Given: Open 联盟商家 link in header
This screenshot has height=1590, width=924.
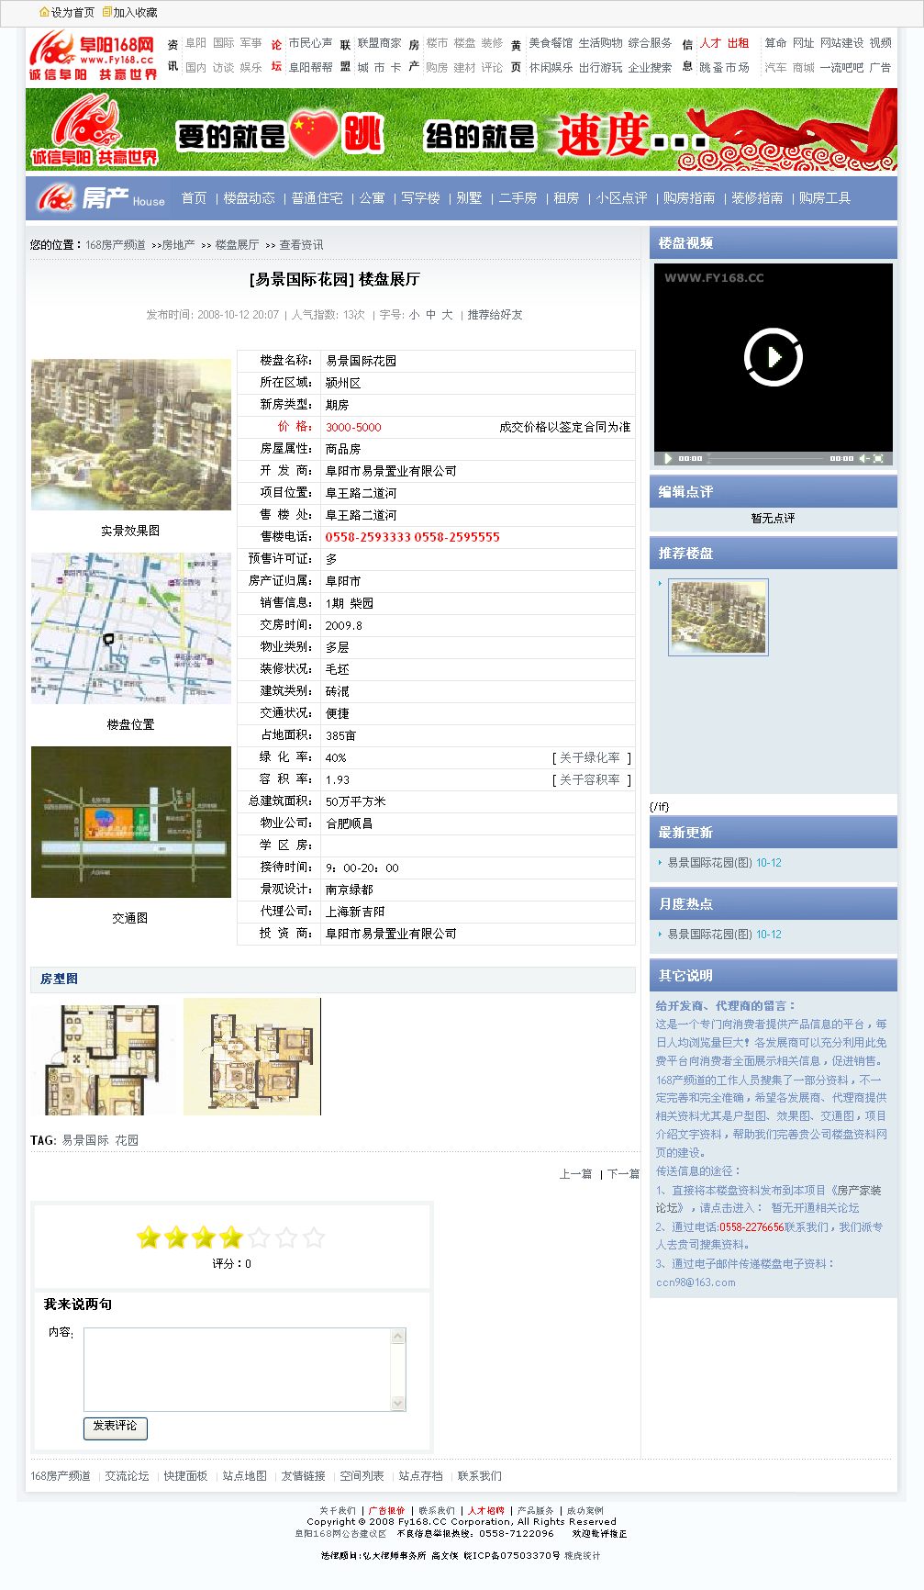Looking at the screenshot, I should point(379,43).
